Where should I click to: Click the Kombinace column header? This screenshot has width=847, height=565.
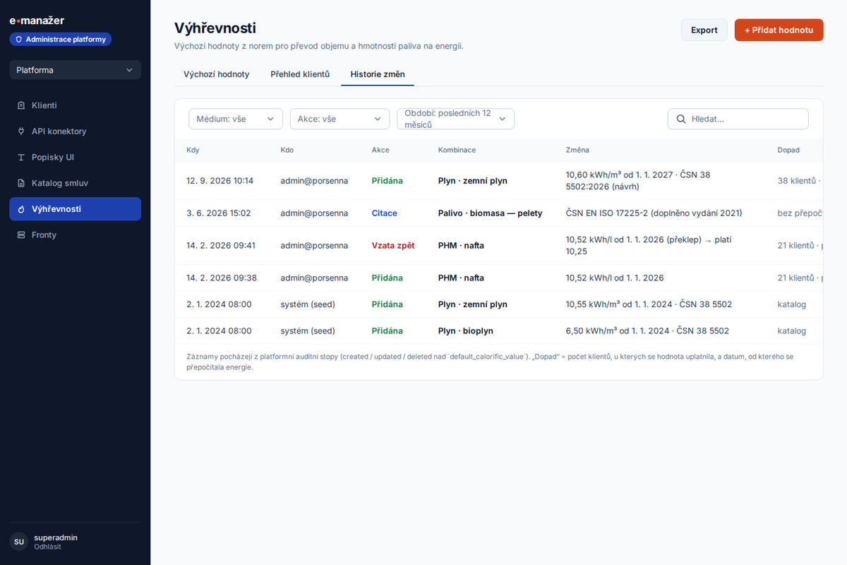[457, 150]
